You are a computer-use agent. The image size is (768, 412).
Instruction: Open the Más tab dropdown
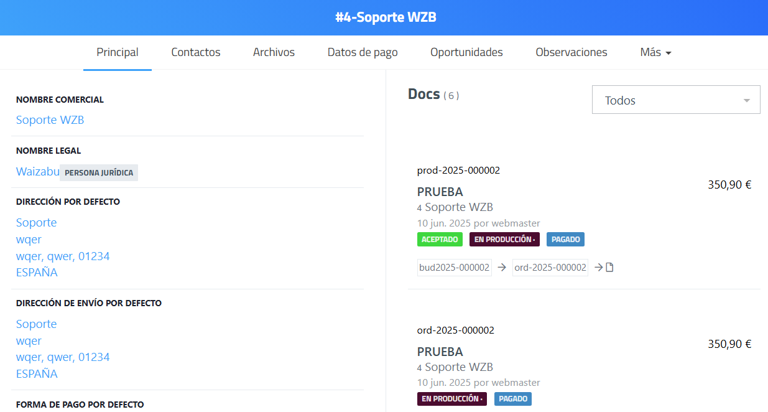point(655,53)
